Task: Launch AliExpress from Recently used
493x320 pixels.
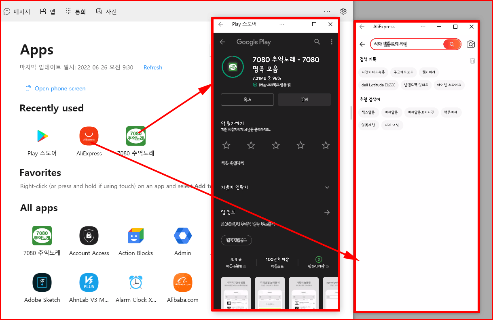Action: click(89, 136)
